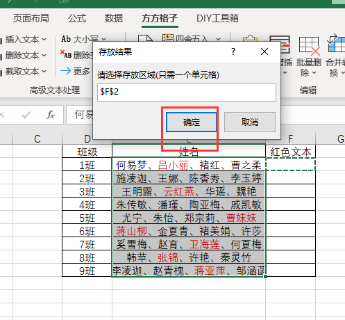Click the formula bar confirm checkmark
345x320 pixels.
tap(26, 115)
